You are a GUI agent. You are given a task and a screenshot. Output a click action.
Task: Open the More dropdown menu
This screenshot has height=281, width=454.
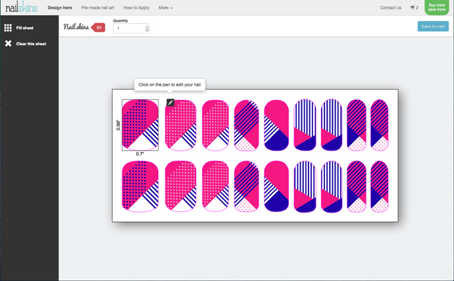165,8
